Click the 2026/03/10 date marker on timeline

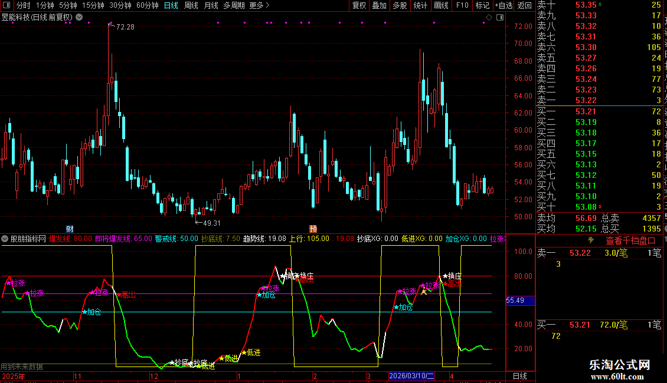tap(411, 376)
